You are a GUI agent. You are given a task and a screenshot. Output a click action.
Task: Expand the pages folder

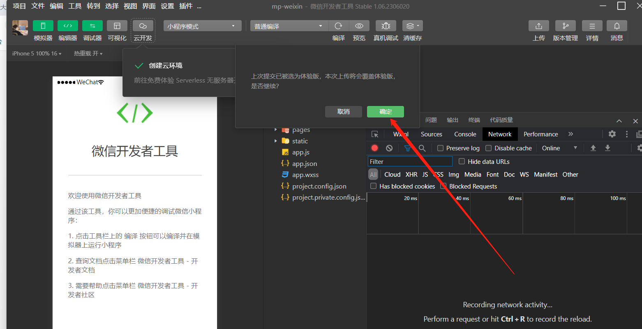coord(276,130)
